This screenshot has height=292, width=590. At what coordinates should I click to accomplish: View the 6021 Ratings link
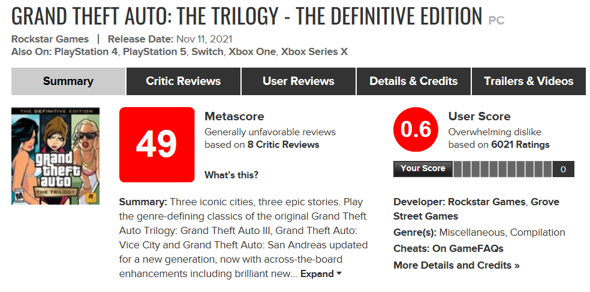[x=520, y=144]
